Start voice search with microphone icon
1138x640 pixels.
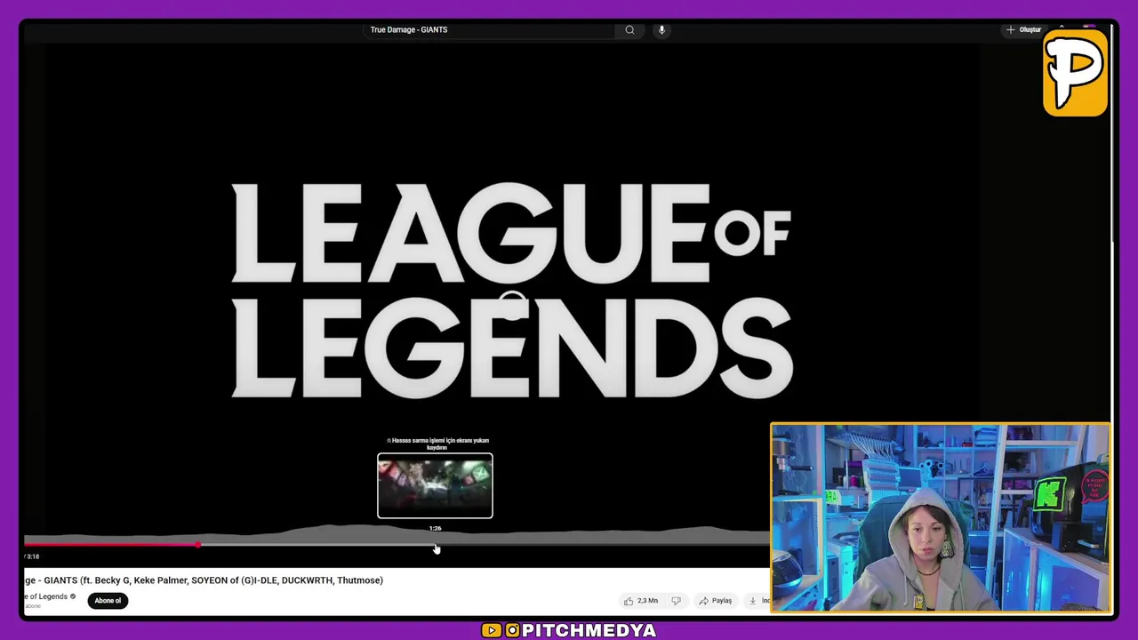point(661,29)
